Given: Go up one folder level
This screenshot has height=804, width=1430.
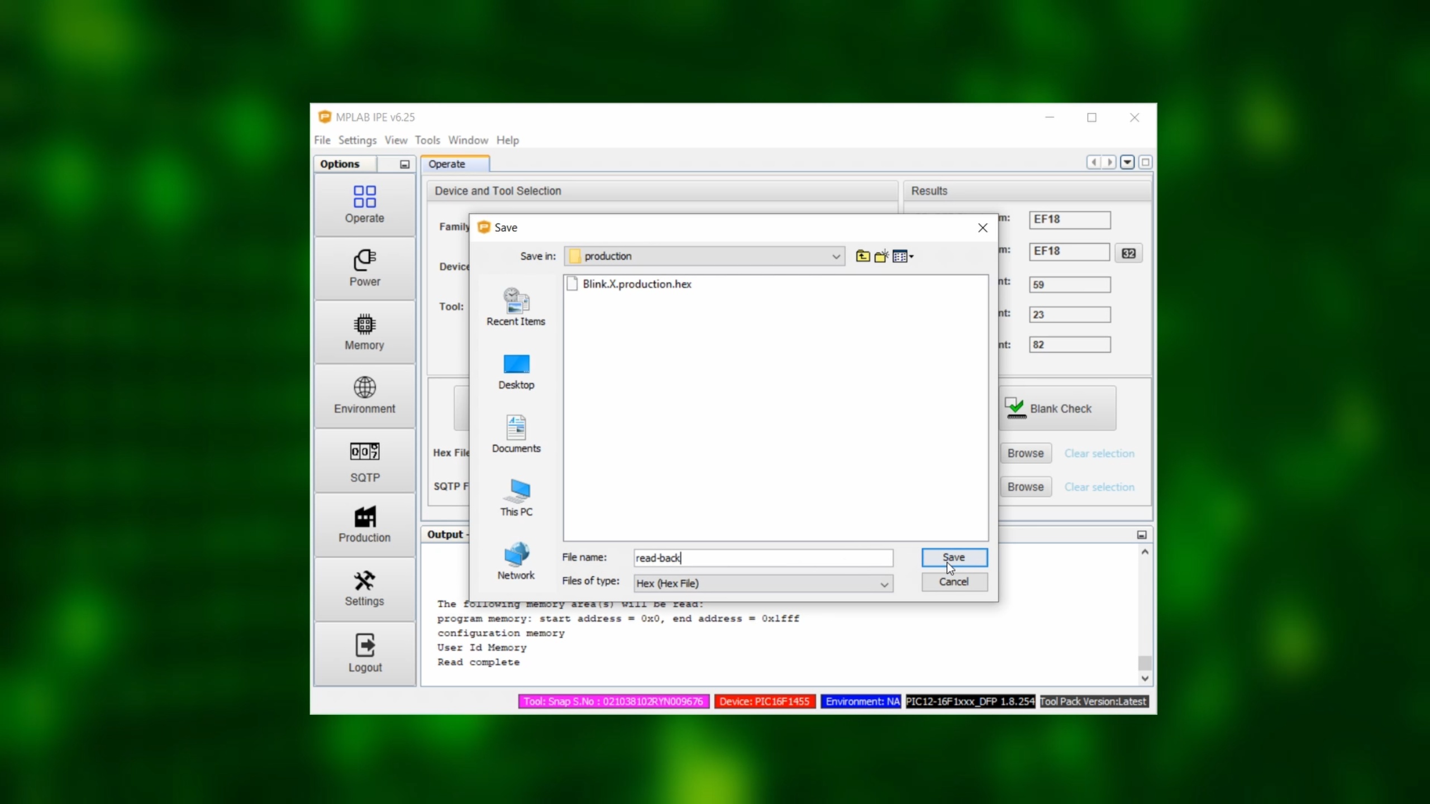Looking at the screenshot, I should point(862,256).
